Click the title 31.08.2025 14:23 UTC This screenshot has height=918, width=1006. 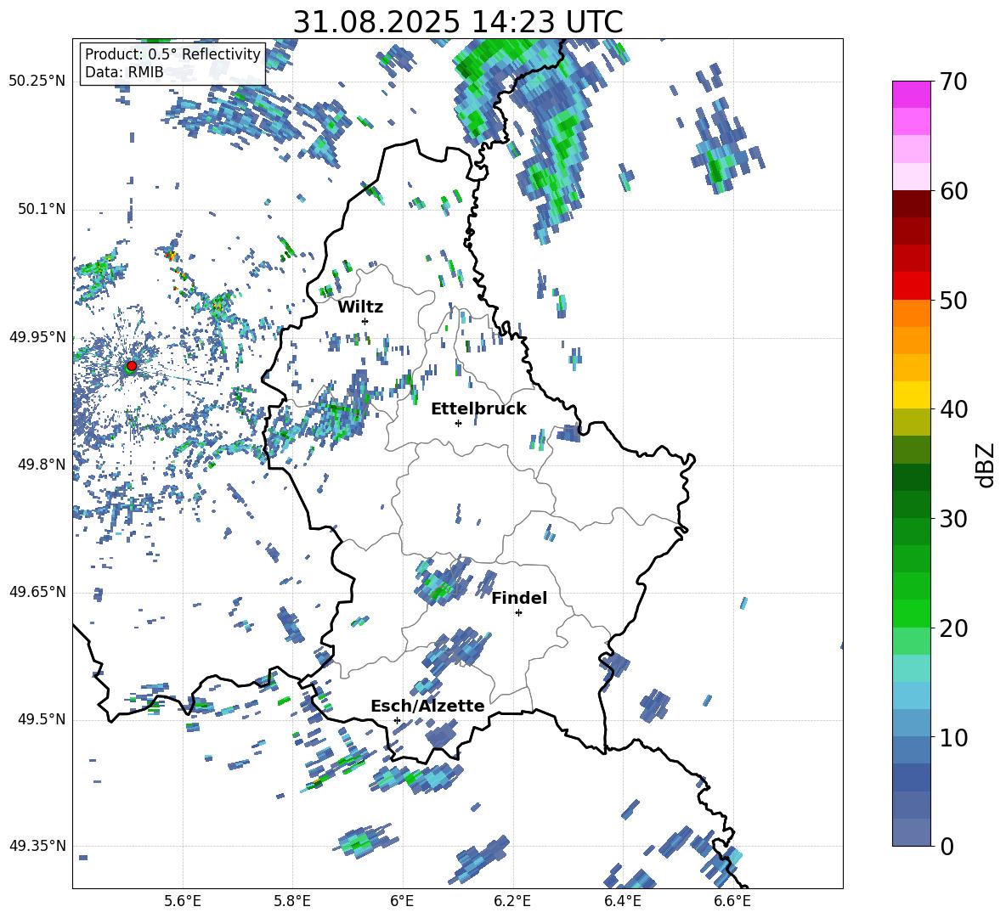(x=458, y=22)
